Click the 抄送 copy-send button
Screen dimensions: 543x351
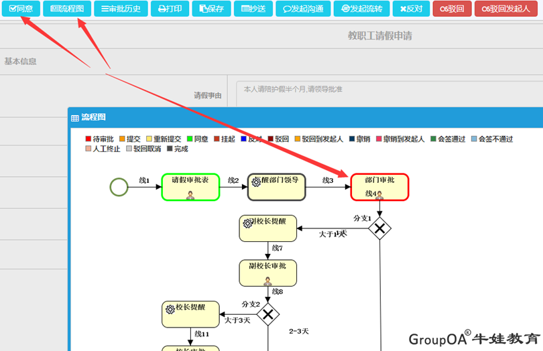[x=253, y=9]
